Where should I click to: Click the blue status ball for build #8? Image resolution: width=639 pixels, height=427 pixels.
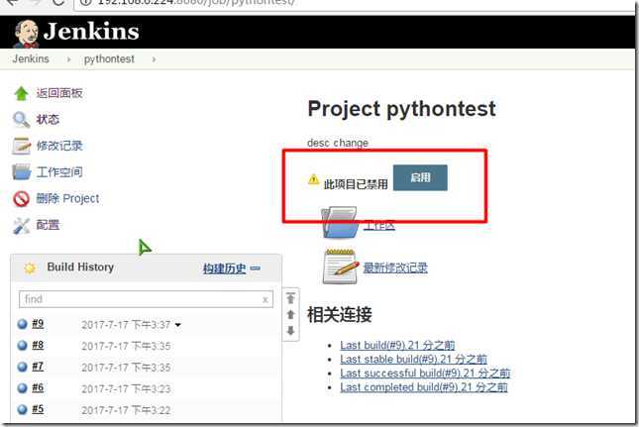[x=23, y=346]
